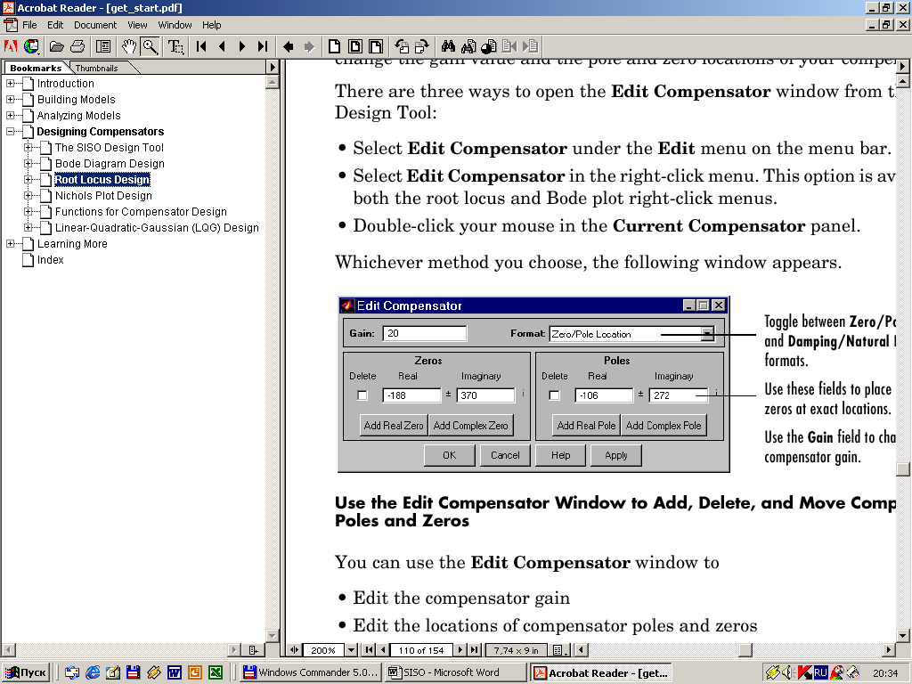The image size is (912, 684).
Task: Click bookmark options icon below bookmarks panel
Action: click(253, 649)
